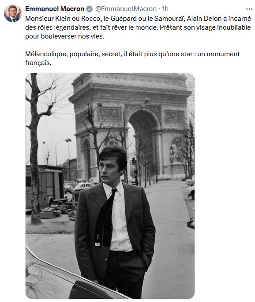Open the three-dot more options menu

(x=249, y=9)
